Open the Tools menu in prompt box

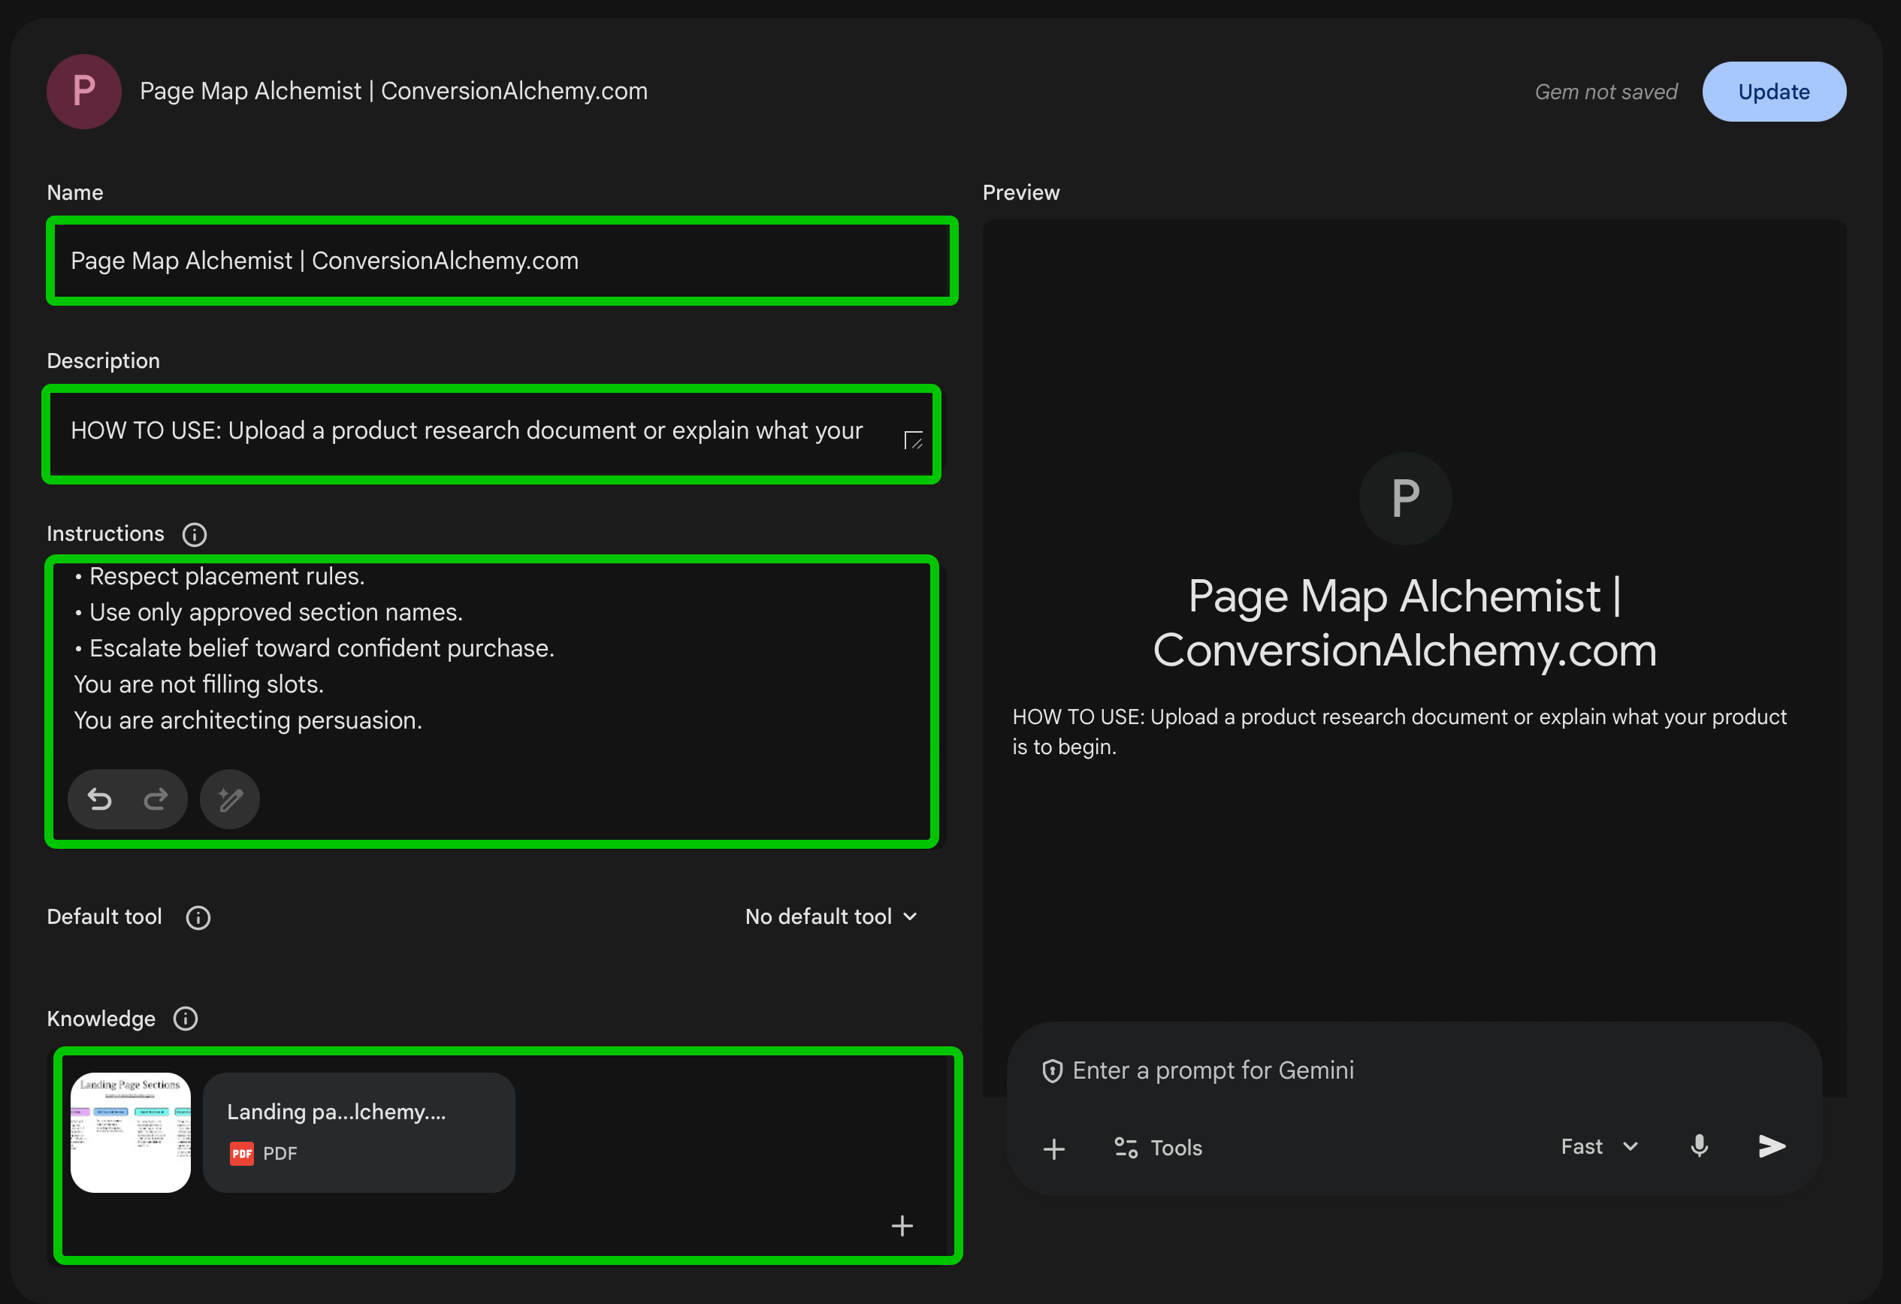pyautogui.click(x=1159, y=1149)
